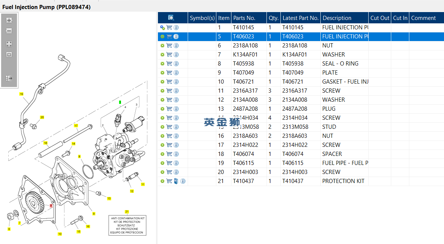Viewport: 444px width, 244px height.
Task: Open info for STUD 2313M058
Action: pos(176,127)
